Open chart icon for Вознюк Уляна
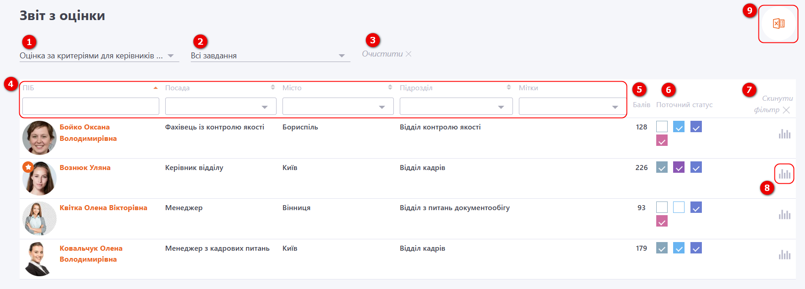Image resolution: width=805 pixels, height=289 pixels. point(784,174)
